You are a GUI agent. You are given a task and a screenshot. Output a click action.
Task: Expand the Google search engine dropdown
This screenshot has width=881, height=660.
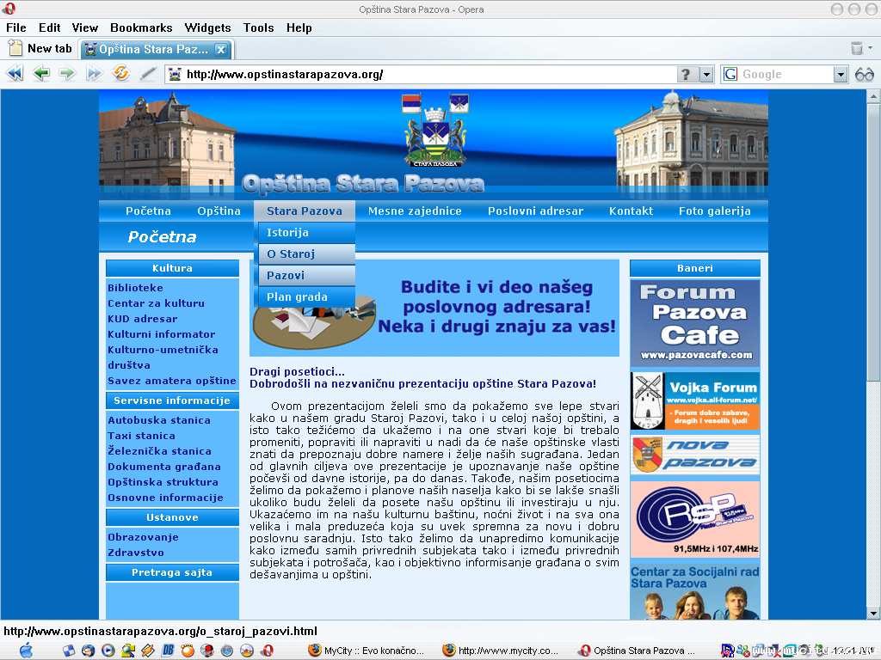point(841,74)
